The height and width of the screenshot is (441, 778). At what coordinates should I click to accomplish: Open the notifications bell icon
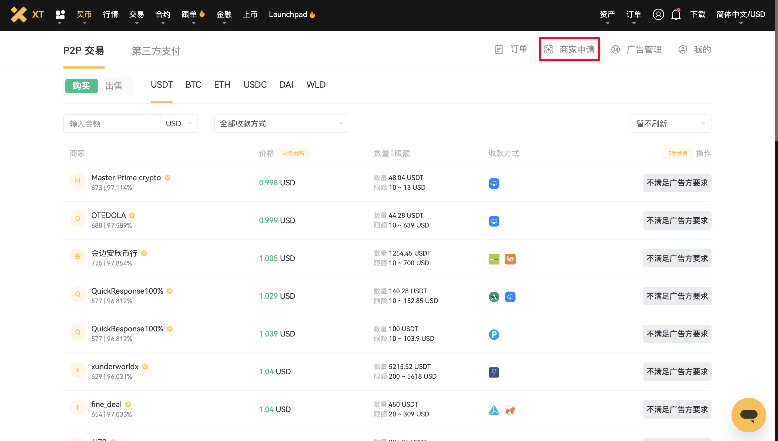(x=676, y=14)
